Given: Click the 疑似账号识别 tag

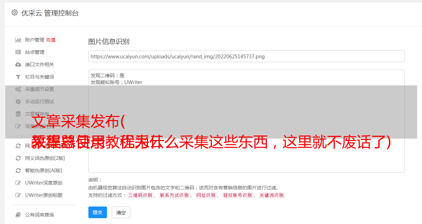Looking at the screenshot, I should tap(237, 195).
